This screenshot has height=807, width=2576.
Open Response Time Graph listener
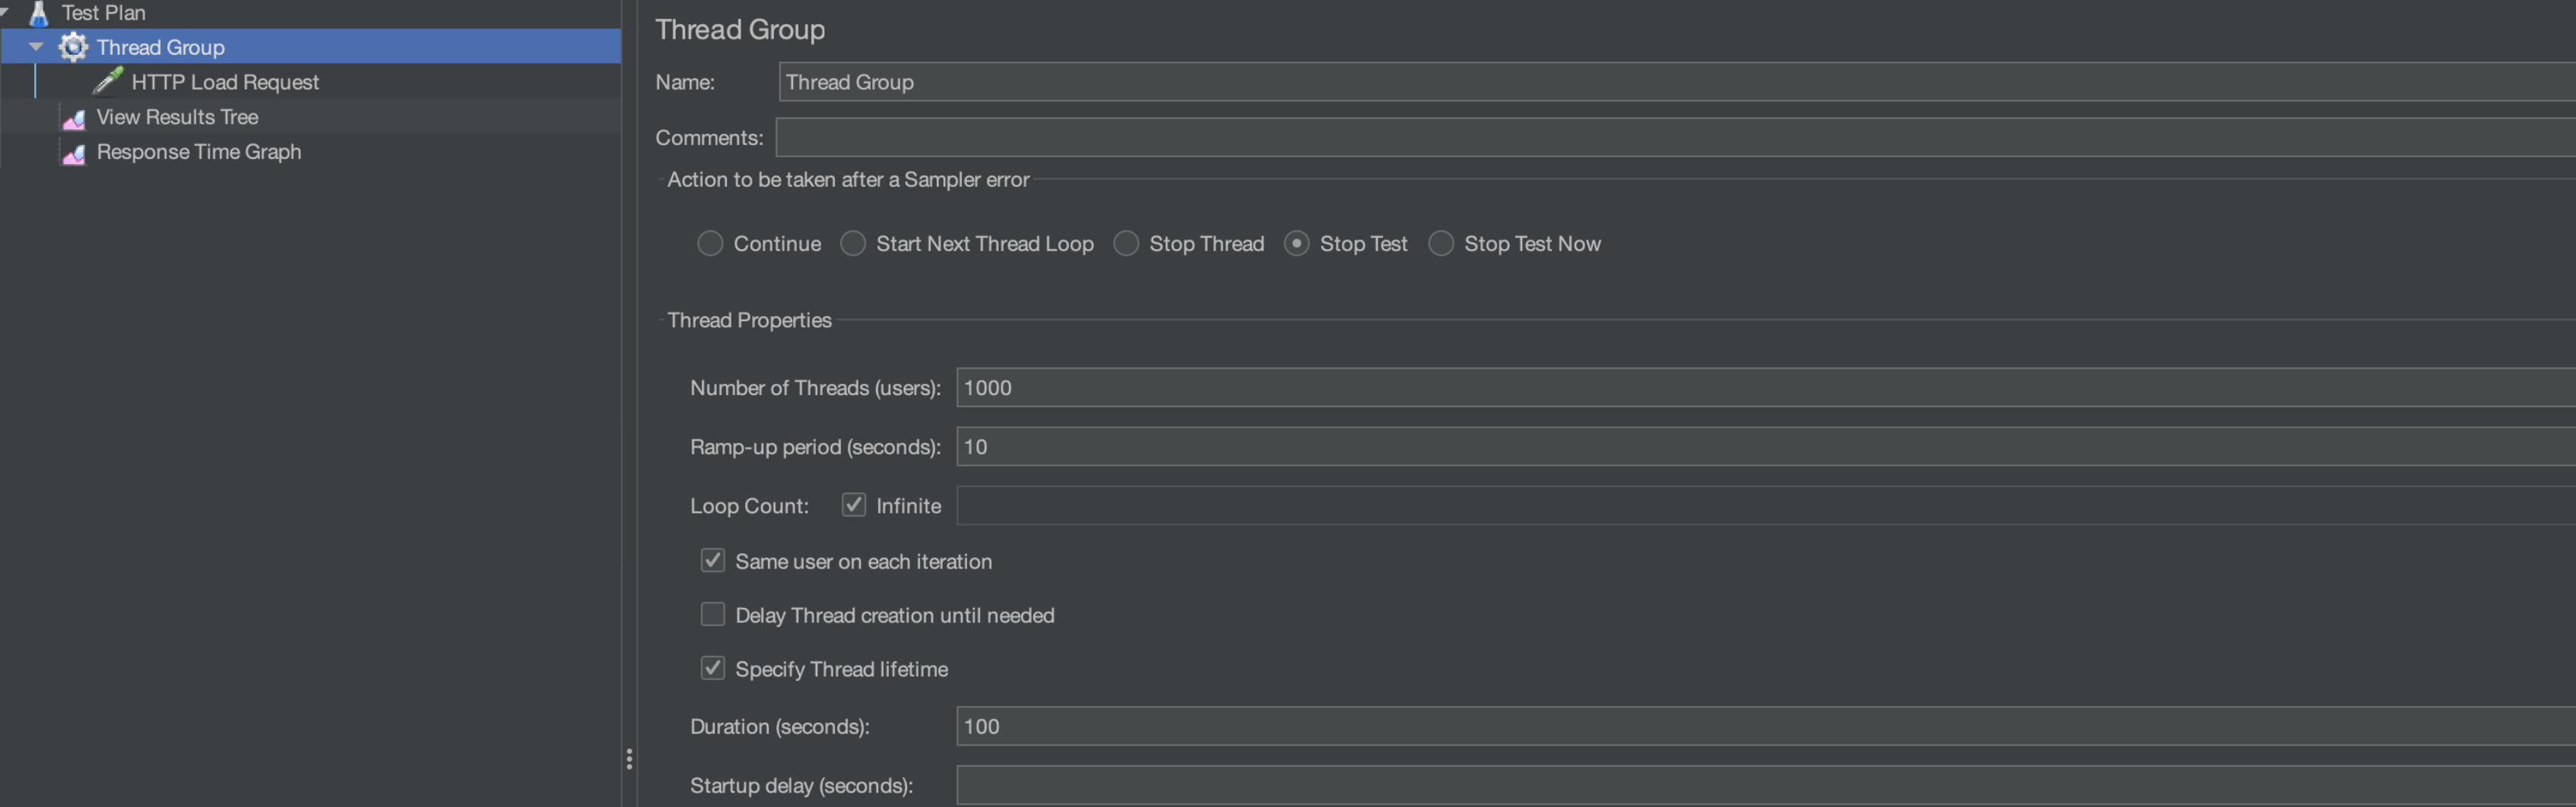[199, 152]
